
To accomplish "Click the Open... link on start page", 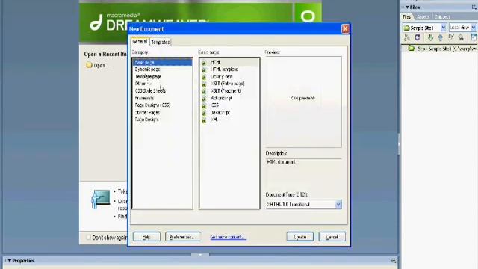I will [x=96, y=65].
